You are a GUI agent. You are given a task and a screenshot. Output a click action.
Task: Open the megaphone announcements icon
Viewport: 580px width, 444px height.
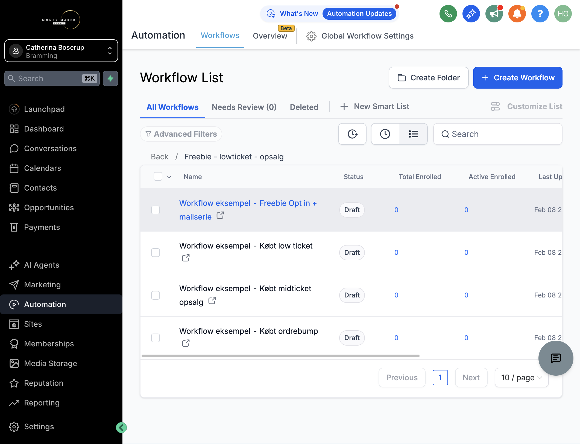[494, 14]
